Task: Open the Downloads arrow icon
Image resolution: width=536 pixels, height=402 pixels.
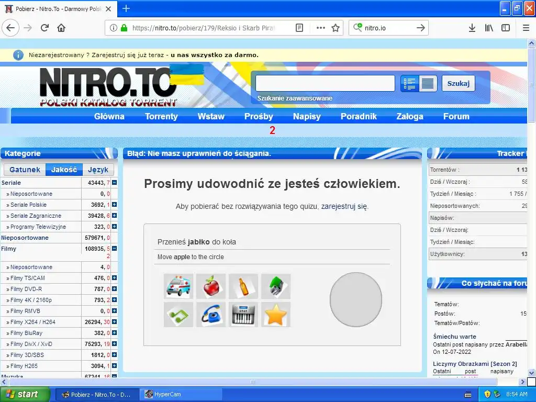Action: pyautogui.click(x=472, y=28)
